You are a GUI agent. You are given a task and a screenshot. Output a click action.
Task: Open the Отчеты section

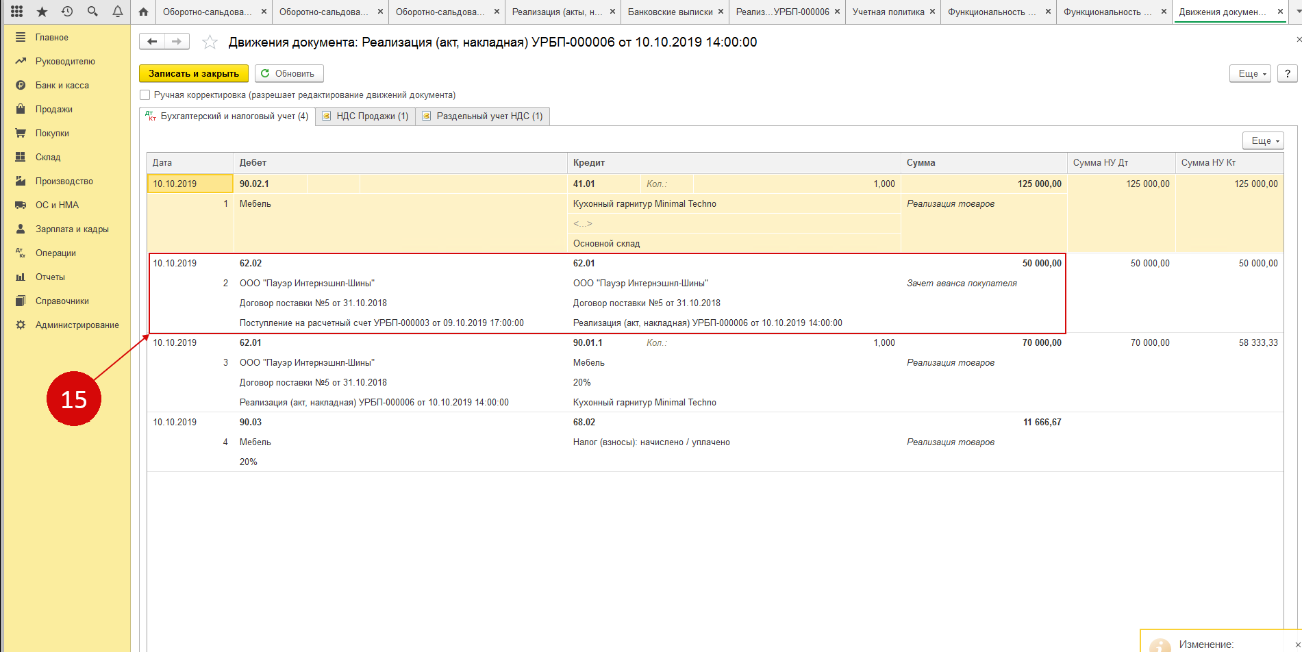coord(50,277)
